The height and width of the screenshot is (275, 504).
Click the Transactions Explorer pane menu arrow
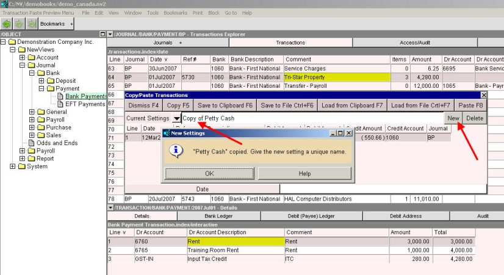(110, 34)
